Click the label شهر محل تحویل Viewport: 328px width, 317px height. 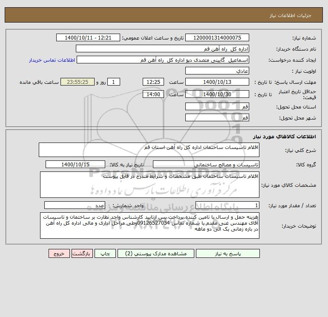pyautogui.click(x=298, y=118)
